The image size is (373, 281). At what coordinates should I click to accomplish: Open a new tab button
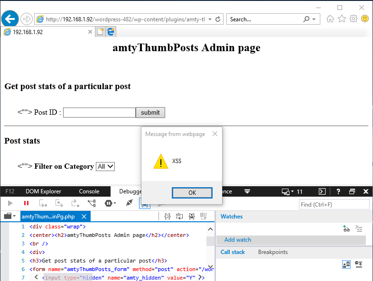pyautogui.click(x=101, y=32)
